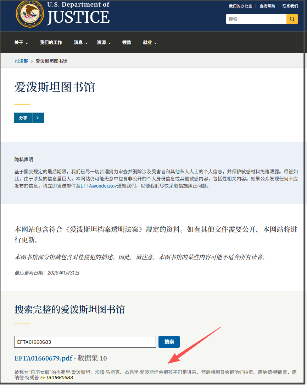Click 搜款 in the main menu

(127, 43)
